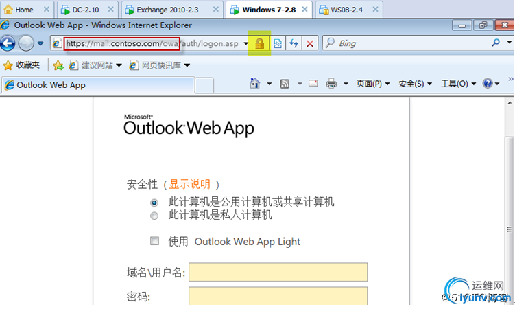
Task: Click the 密码 password field
Action: click(x=278, y=296)
